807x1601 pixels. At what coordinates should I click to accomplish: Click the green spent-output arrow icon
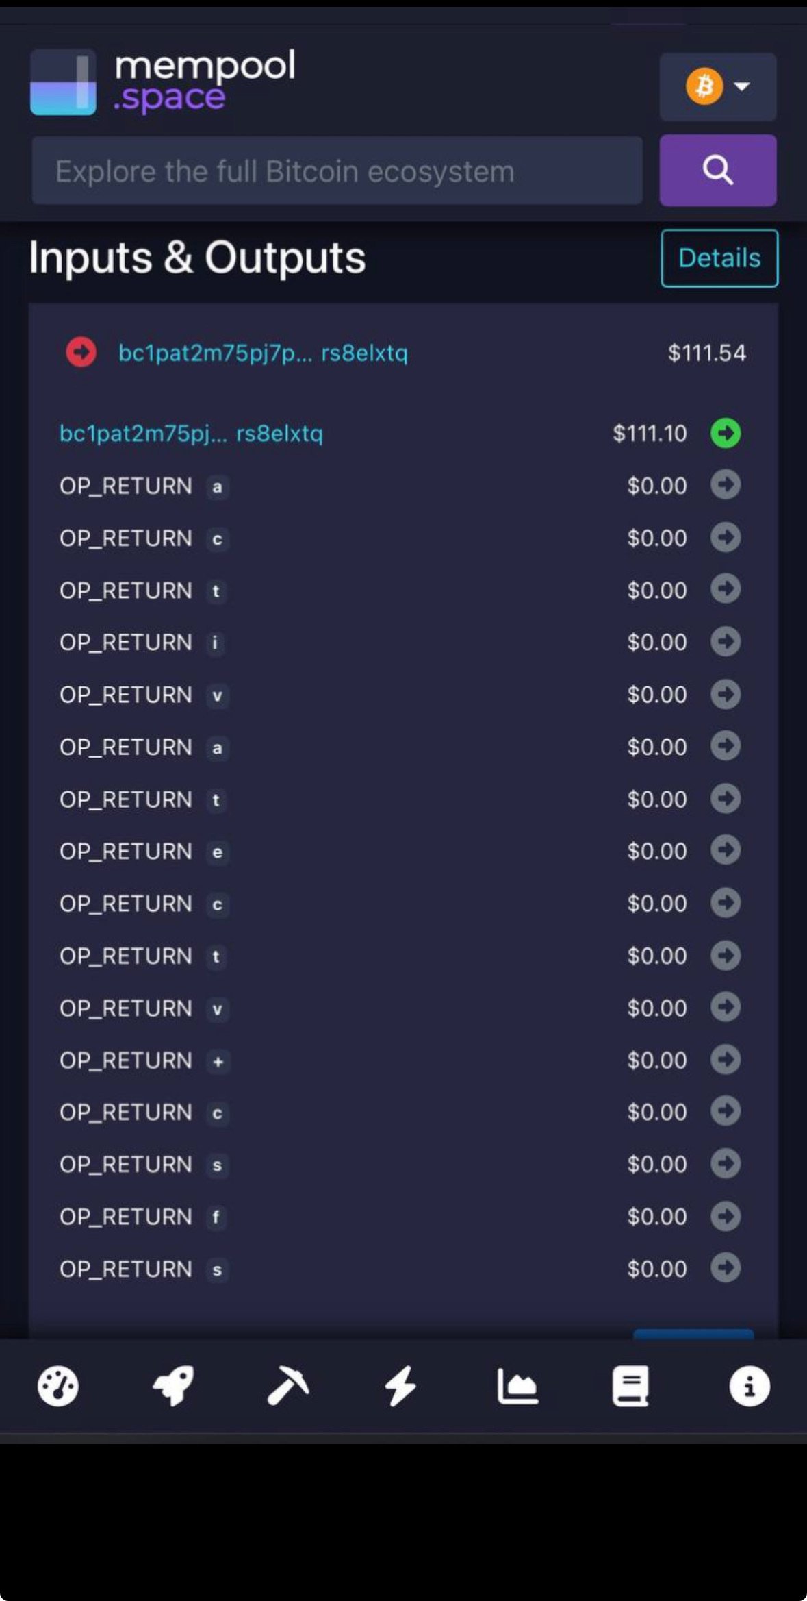click(x=726, y=433)
